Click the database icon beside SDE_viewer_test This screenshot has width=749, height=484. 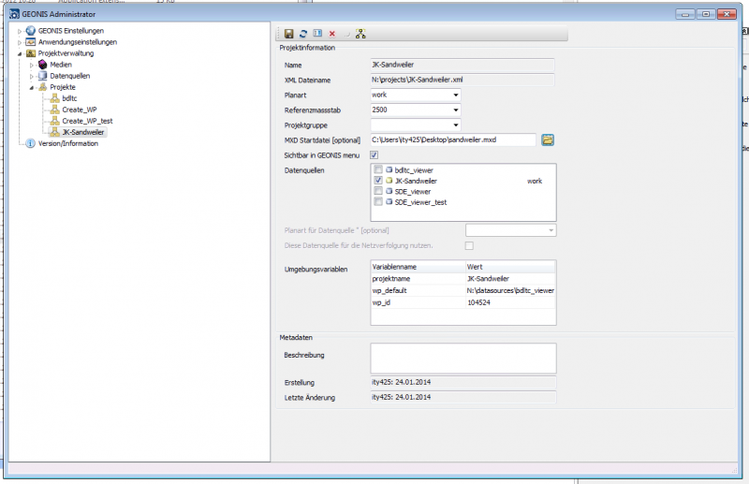pos(389,202)
